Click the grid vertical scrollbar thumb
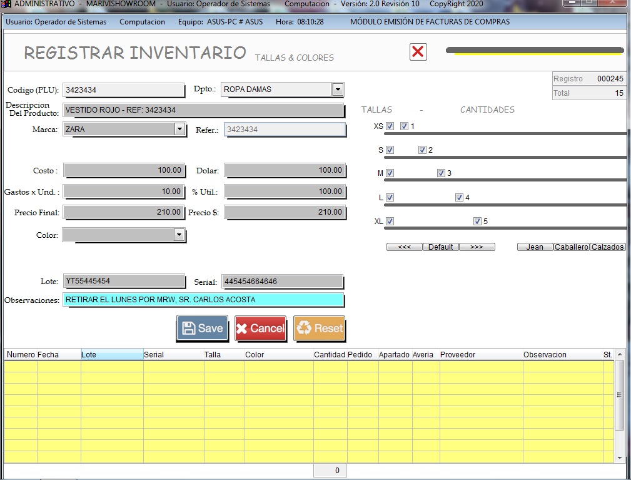631x480 pixels. pyautogui.click(x=619, y=395)
